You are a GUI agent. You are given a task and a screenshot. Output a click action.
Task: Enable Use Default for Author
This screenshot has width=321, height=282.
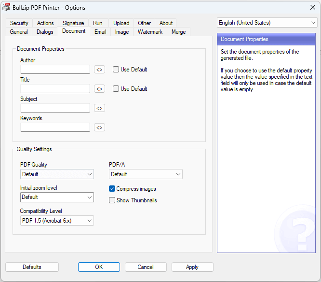click(116, 70)
